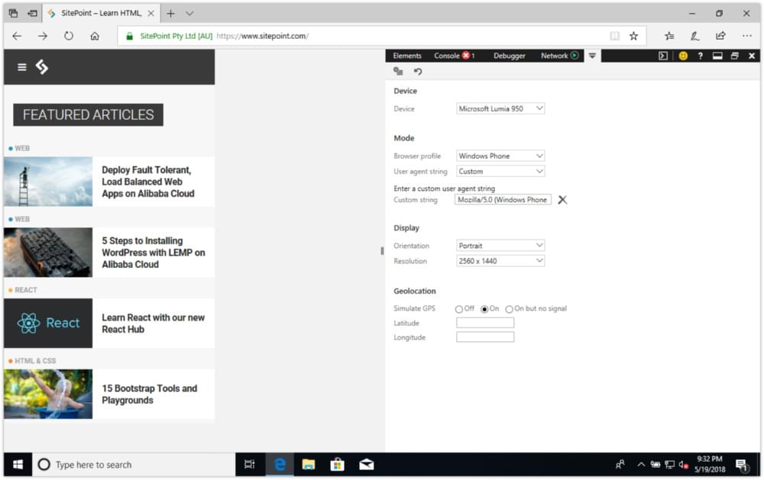The width and height of the screenshot is (764, 480).
Task: Open DevTools help question mark icon
Action: pyautogui.click(x=700, y=56)
